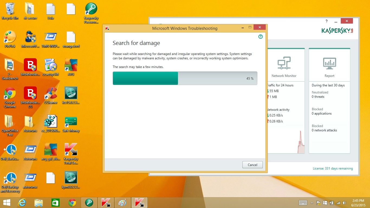Open the Dell_Backu... desktop shortcut
Viewport: 370px width, 208px height.
tap(10, 152)
